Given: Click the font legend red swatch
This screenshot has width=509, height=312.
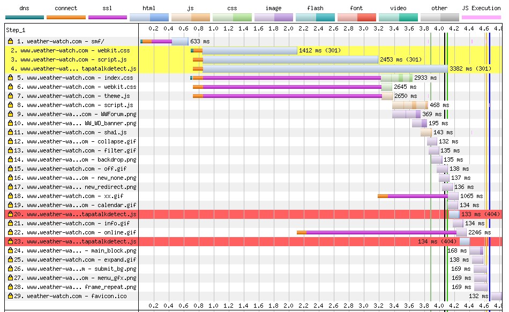Looking at the screenshot, I should click(x=357, y=18).
